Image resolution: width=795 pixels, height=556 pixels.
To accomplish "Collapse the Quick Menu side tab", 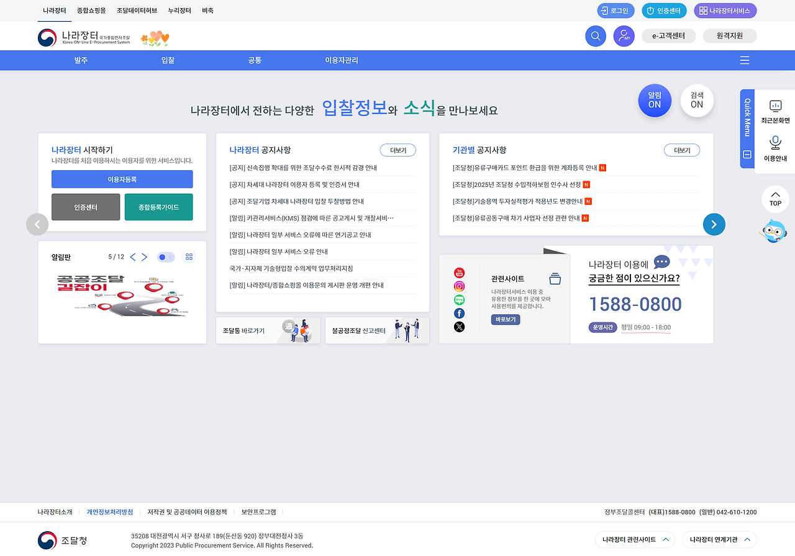I will point(747,129).
